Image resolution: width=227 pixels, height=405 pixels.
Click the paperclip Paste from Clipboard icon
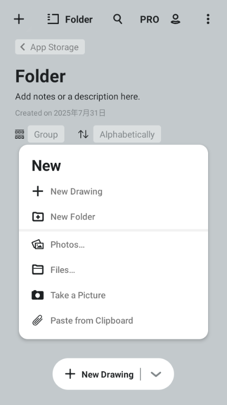[38, 321]
